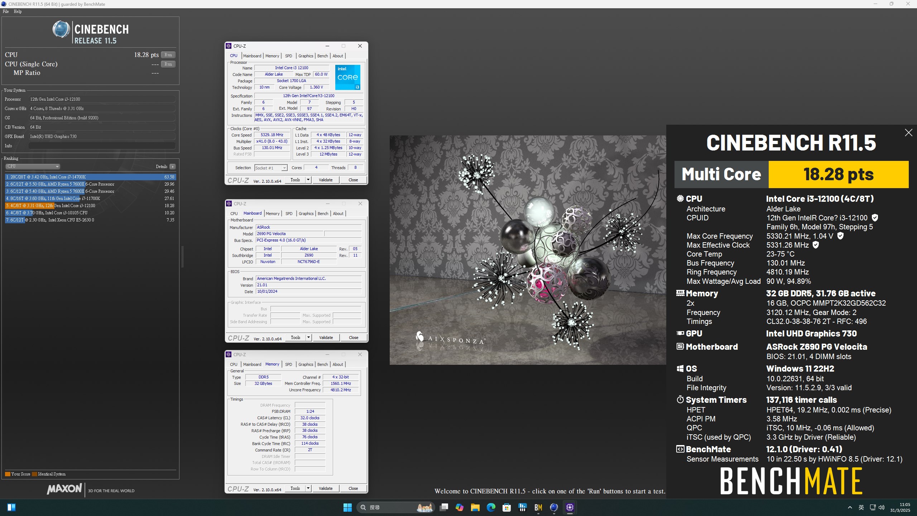Screen dimensions: 917x516
Task: Expand Tools dropdown arrow in bottom CPU-Z window
Action: [308, 488]
